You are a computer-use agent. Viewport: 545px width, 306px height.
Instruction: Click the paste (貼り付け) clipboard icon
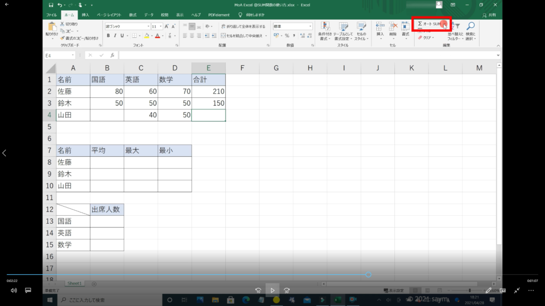pos(52,27)
